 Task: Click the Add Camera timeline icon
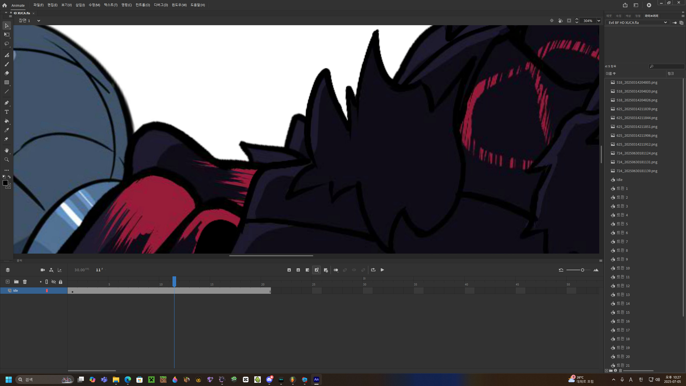pyautogui.click(x=43, y=270)
